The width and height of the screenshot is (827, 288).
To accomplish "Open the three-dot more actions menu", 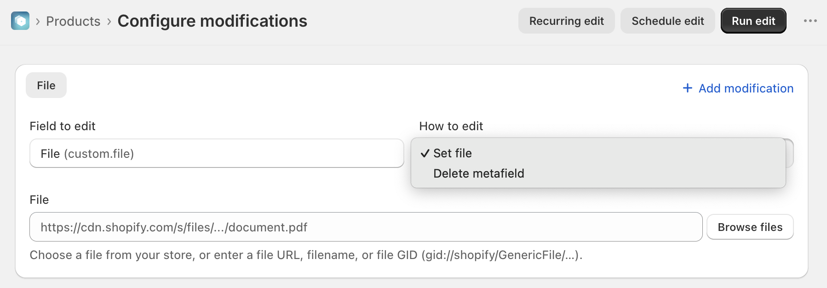I will (x=810, y=21).
